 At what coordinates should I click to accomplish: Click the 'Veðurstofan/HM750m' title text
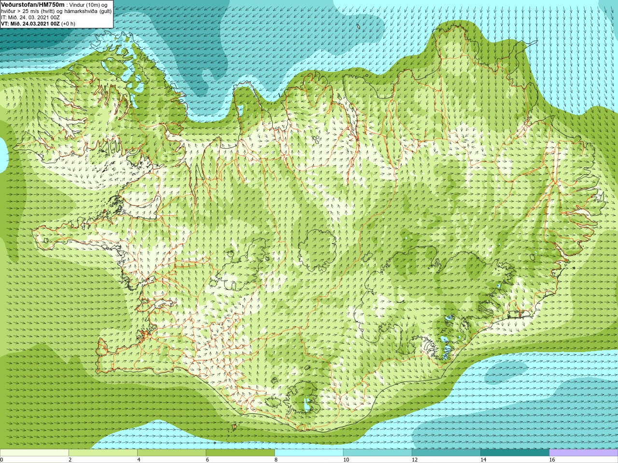[33, 4]
